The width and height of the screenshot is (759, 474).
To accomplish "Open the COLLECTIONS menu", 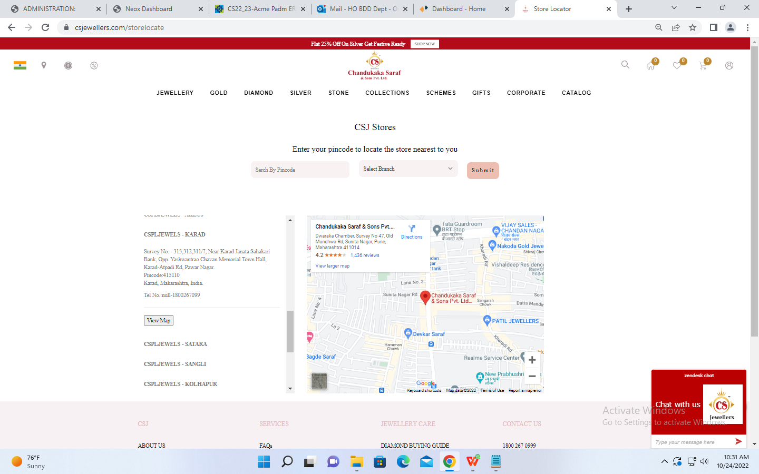I will coord(387,93).
